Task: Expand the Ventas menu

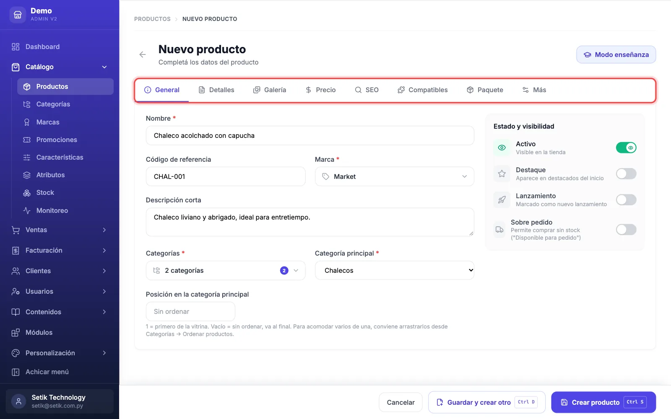Action: (x=60, y=230)
